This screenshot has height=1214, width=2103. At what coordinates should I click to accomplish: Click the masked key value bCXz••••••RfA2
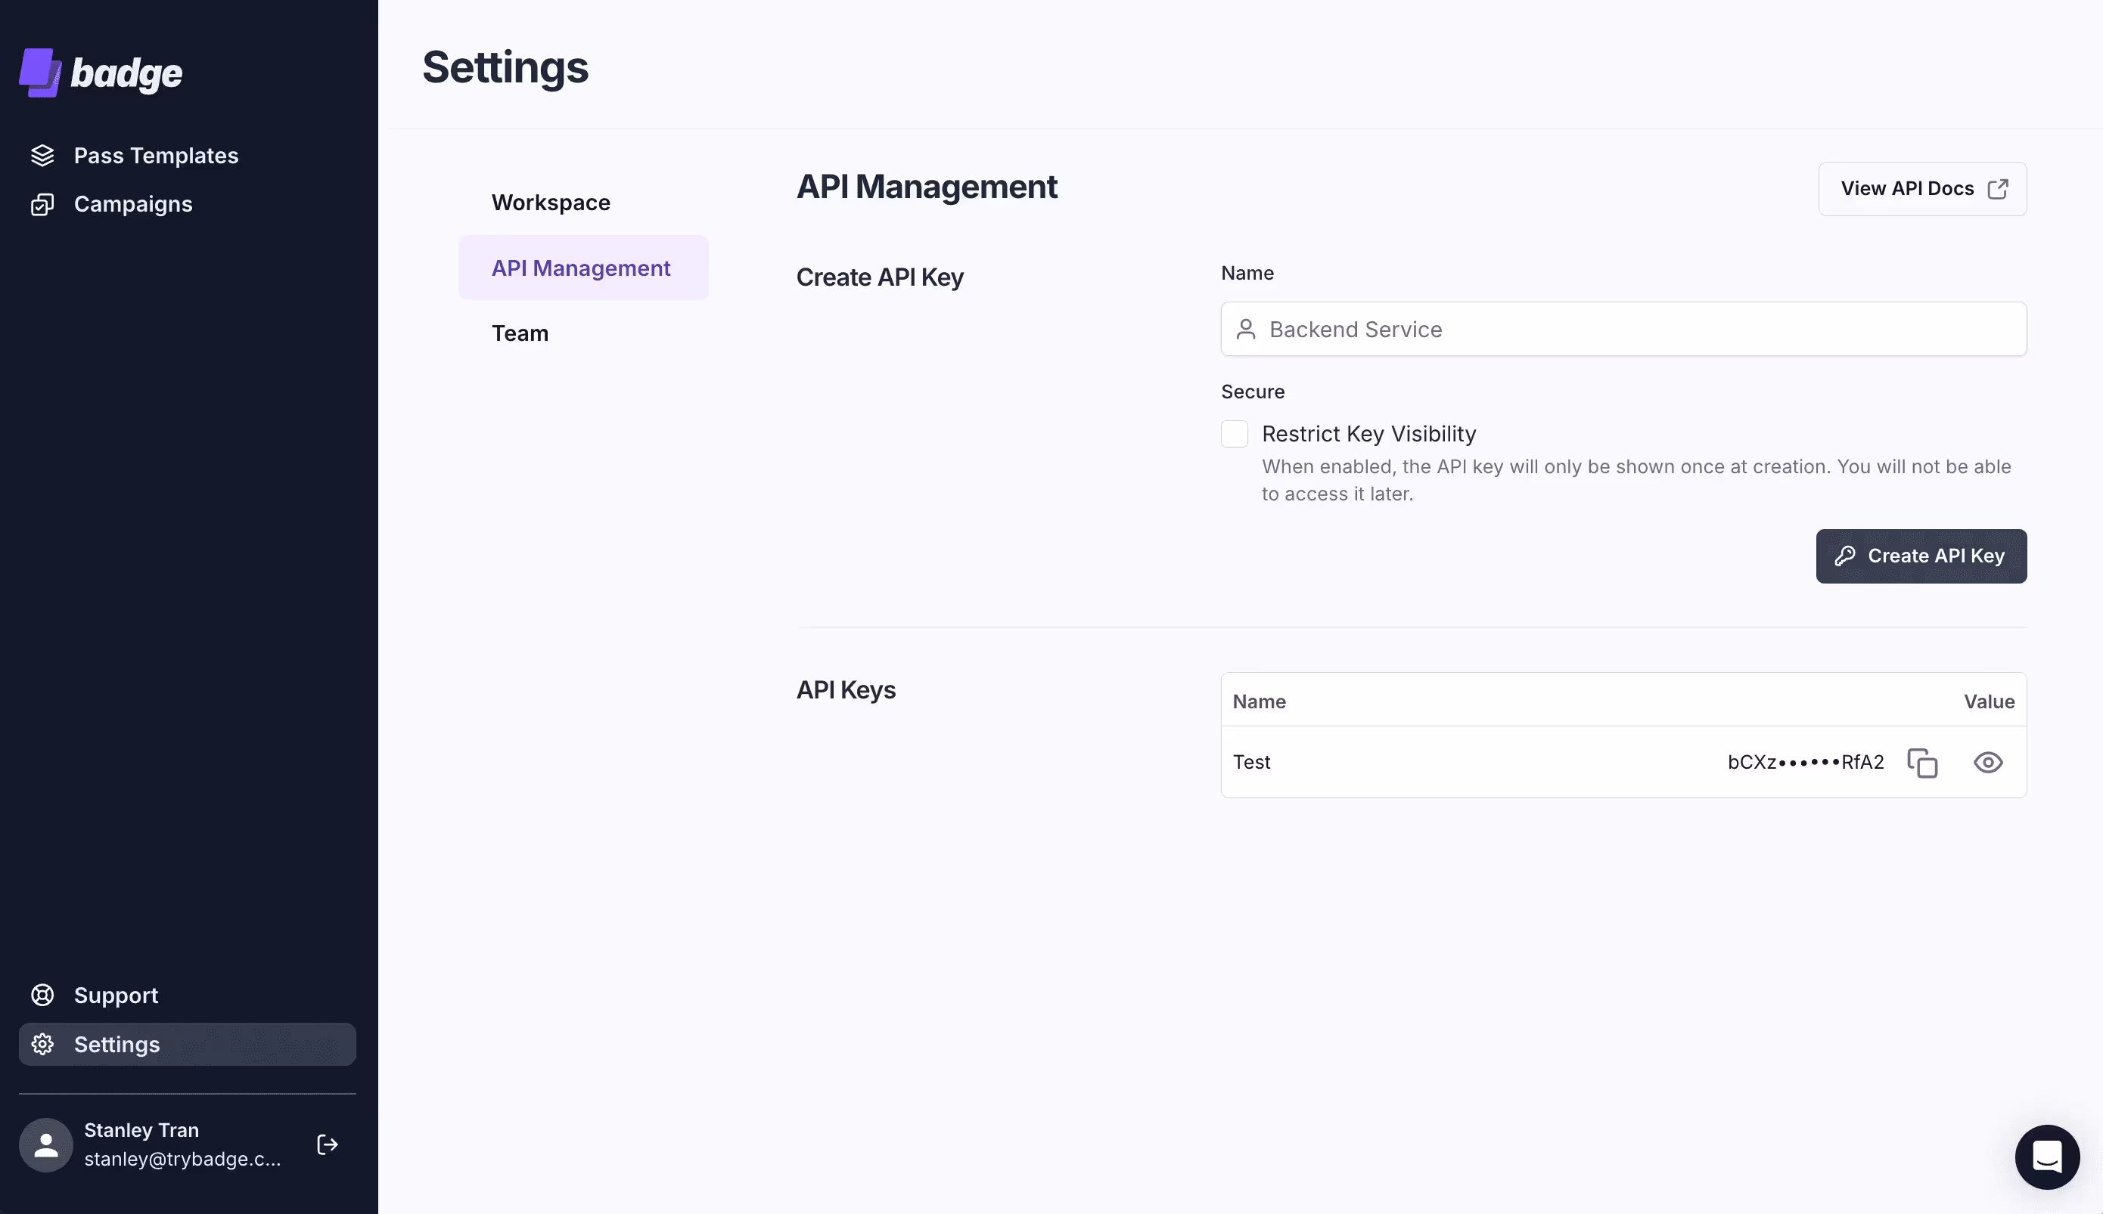click(1805, 762)
